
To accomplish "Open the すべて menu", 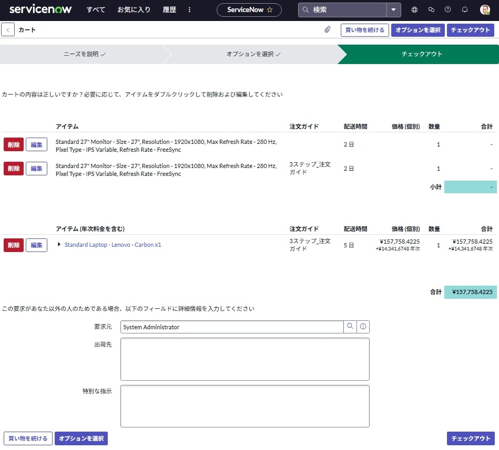I will coord(96,10).
